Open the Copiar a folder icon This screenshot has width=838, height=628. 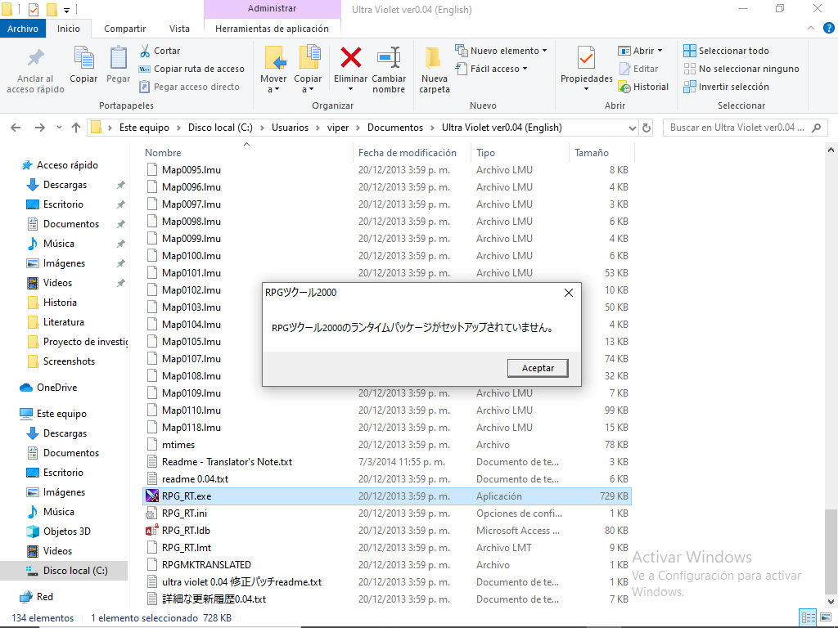(x=309, y=58)
